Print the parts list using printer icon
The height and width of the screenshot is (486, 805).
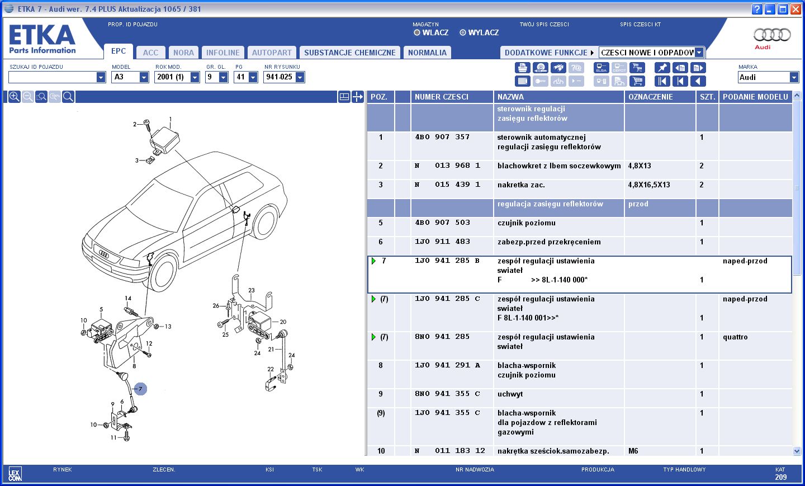click(x=522, y=68)
